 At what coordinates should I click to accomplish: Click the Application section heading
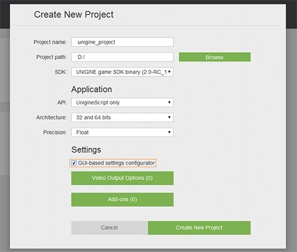[x=91, y=90]
